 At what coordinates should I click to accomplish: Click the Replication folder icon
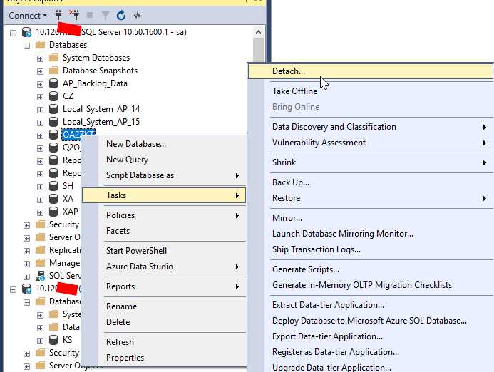click(x=41, y=250)
